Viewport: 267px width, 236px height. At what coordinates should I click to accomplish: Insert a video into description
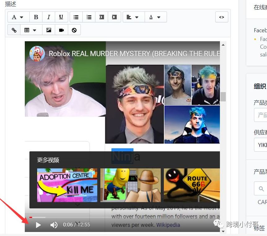[x=61, y=30]
